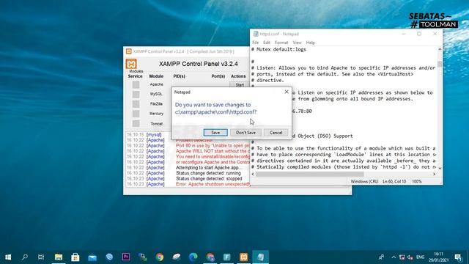Click the 'Port 80 in use' log line in XAMPP
Screen dimensions: 469x264
[x=213, y=145]
